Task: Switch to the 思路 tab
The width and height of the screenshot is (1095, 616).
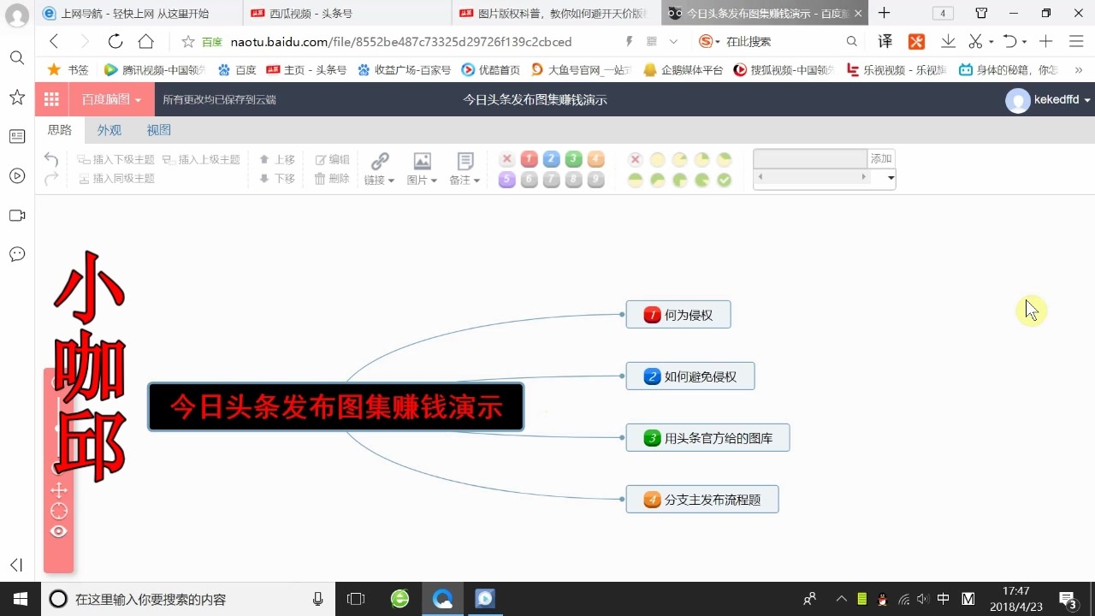Action: pos(60,130)
